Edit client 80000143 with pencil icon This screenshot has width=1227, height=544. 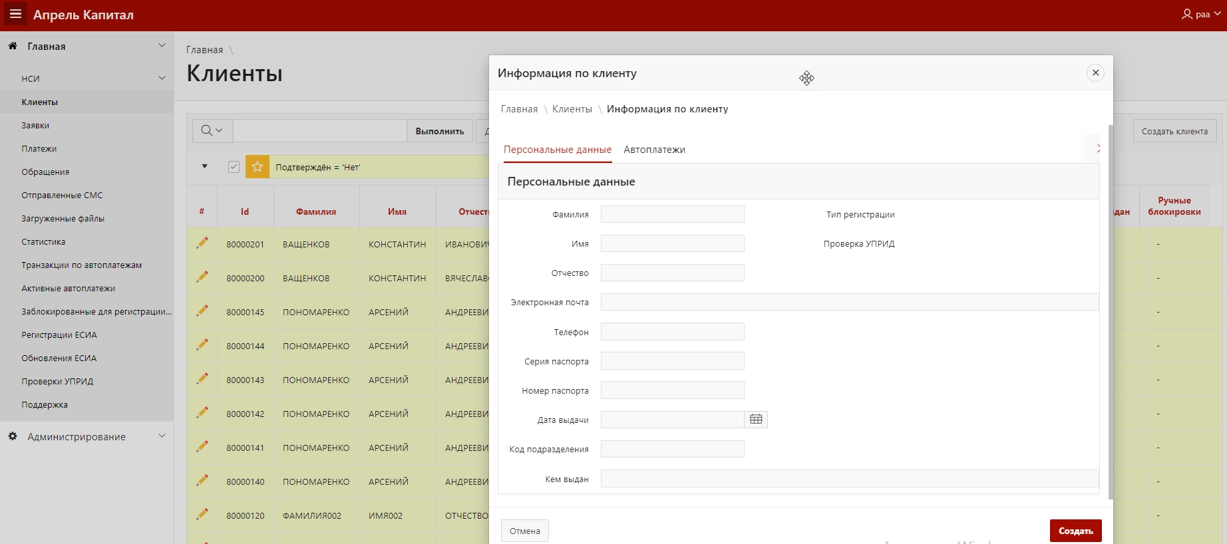(202, 379)
